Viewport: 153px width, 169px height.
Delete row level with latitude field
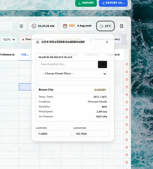pos(127,132)
